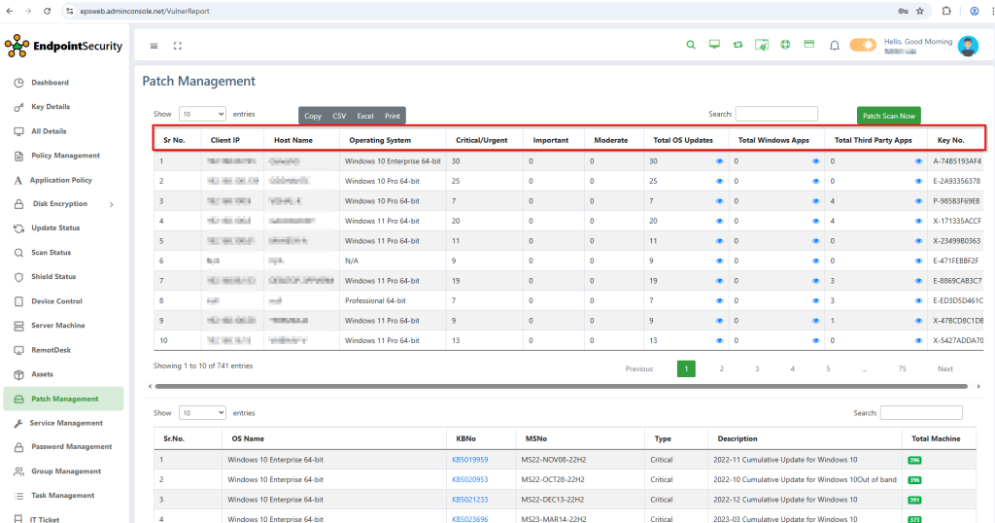Screen dimensions: 995x523
Task: Open Device Control in the sidebar
Action: (56, 301)
